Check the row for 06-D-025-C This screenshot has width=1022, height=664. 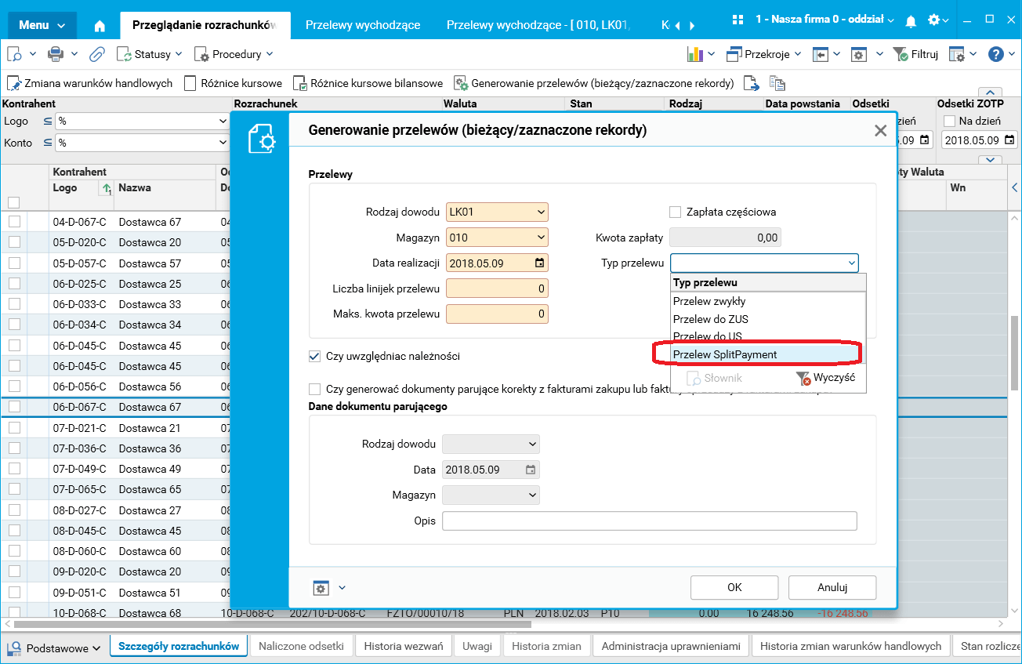(14, 284)
